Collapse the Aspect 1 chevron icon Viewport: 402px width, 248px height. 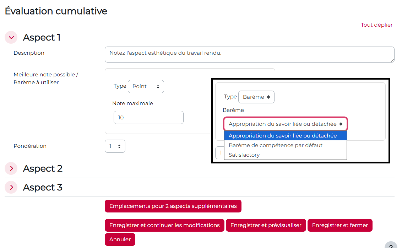click(11, 37)
